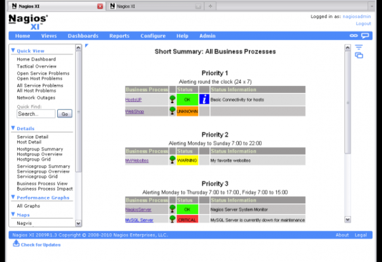This screenshot has width=382, height=262.
Task: Open the feedback speech bubble icon
Action: point(365,36)
